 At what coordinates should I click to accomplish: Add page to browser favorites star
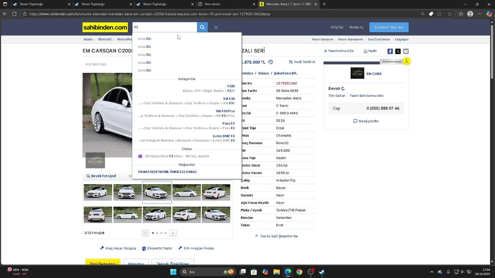pyautogui.click(x=450, y=14)
